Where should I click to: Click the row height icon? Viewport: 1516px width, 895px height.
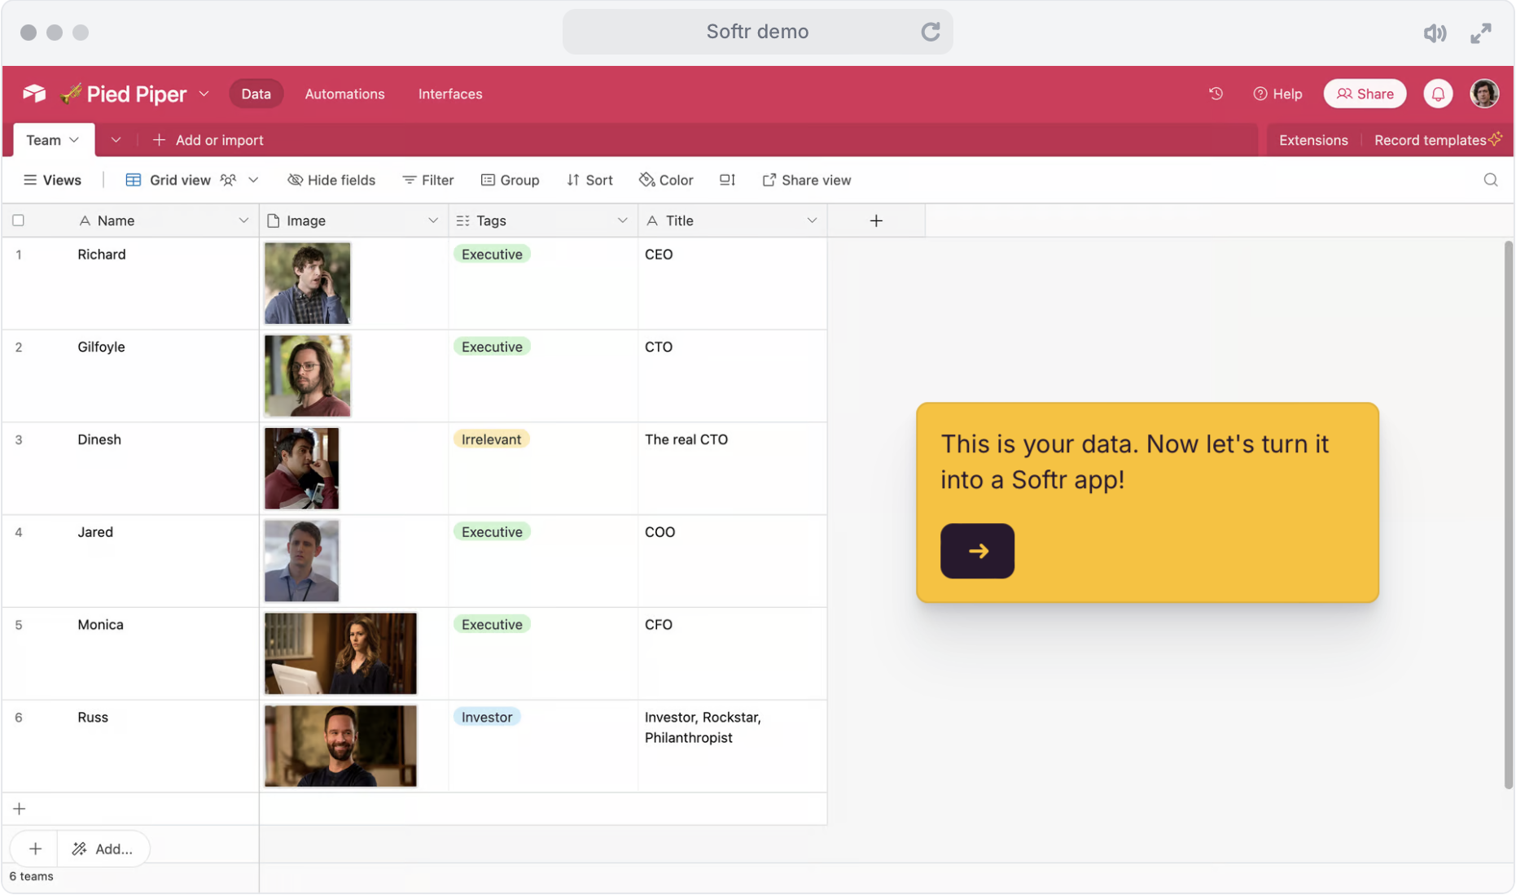[727, 180]
